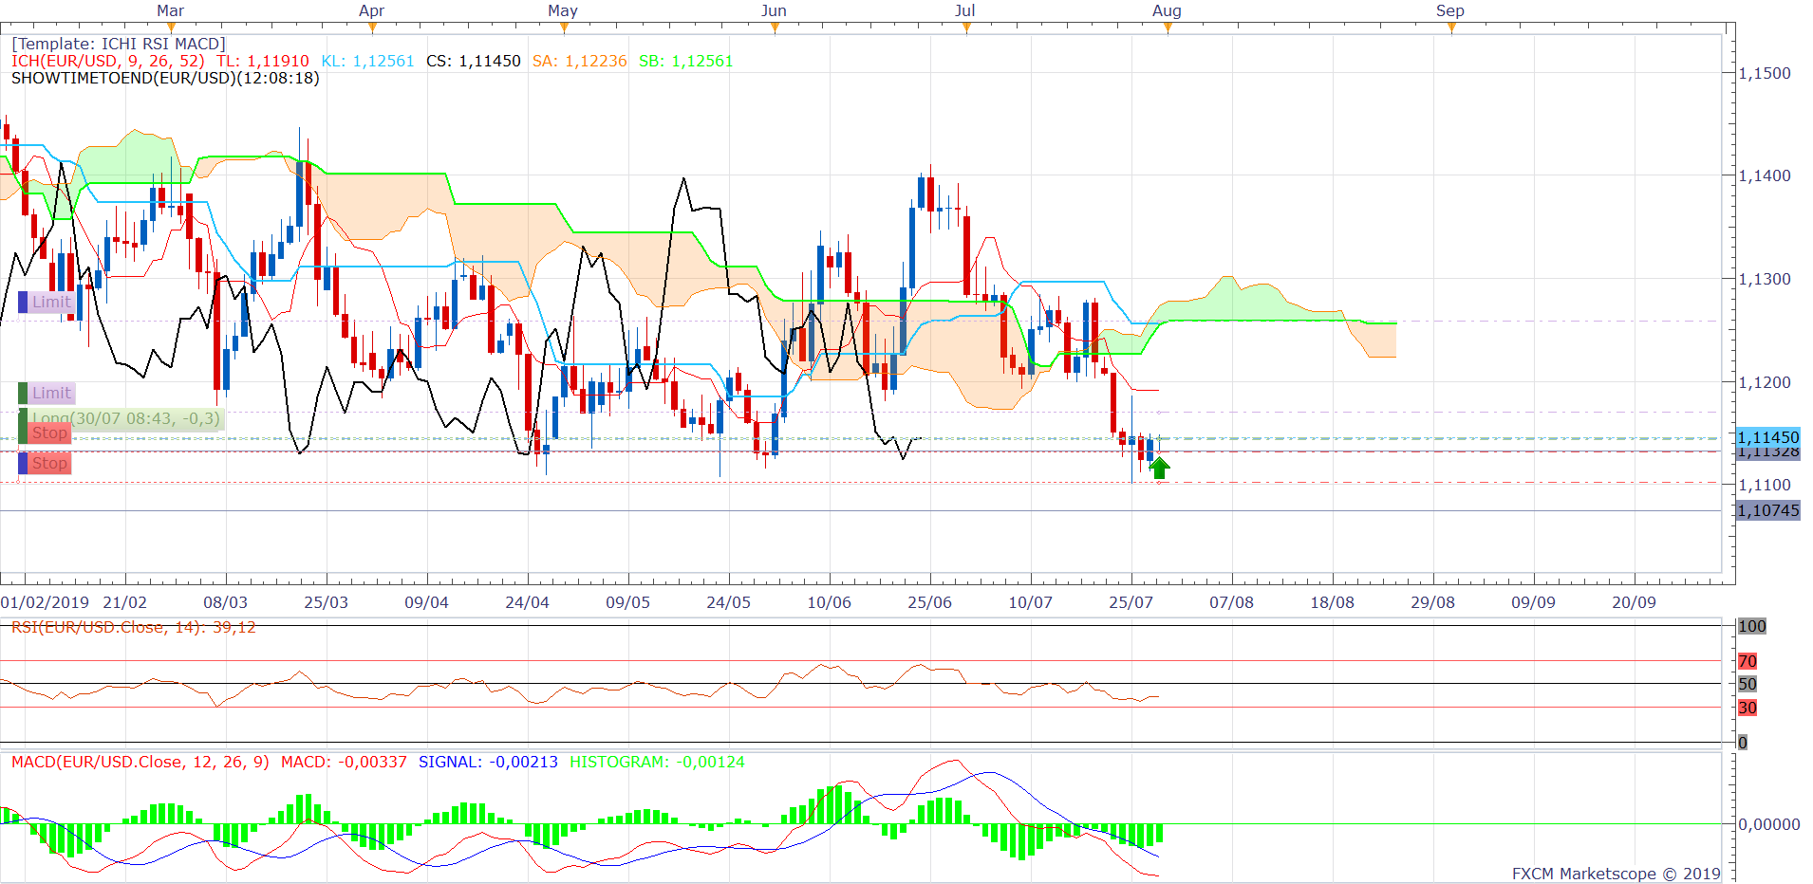
Task: Click the HISTOGRAM: -0,00124 value
Action: coord(657,762)
